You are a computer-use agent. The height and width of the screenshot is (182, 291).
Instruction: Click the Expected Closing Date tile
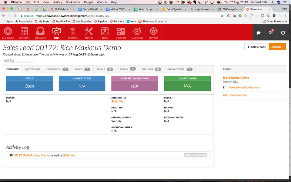pyautogui.click(x=135, y=83)
